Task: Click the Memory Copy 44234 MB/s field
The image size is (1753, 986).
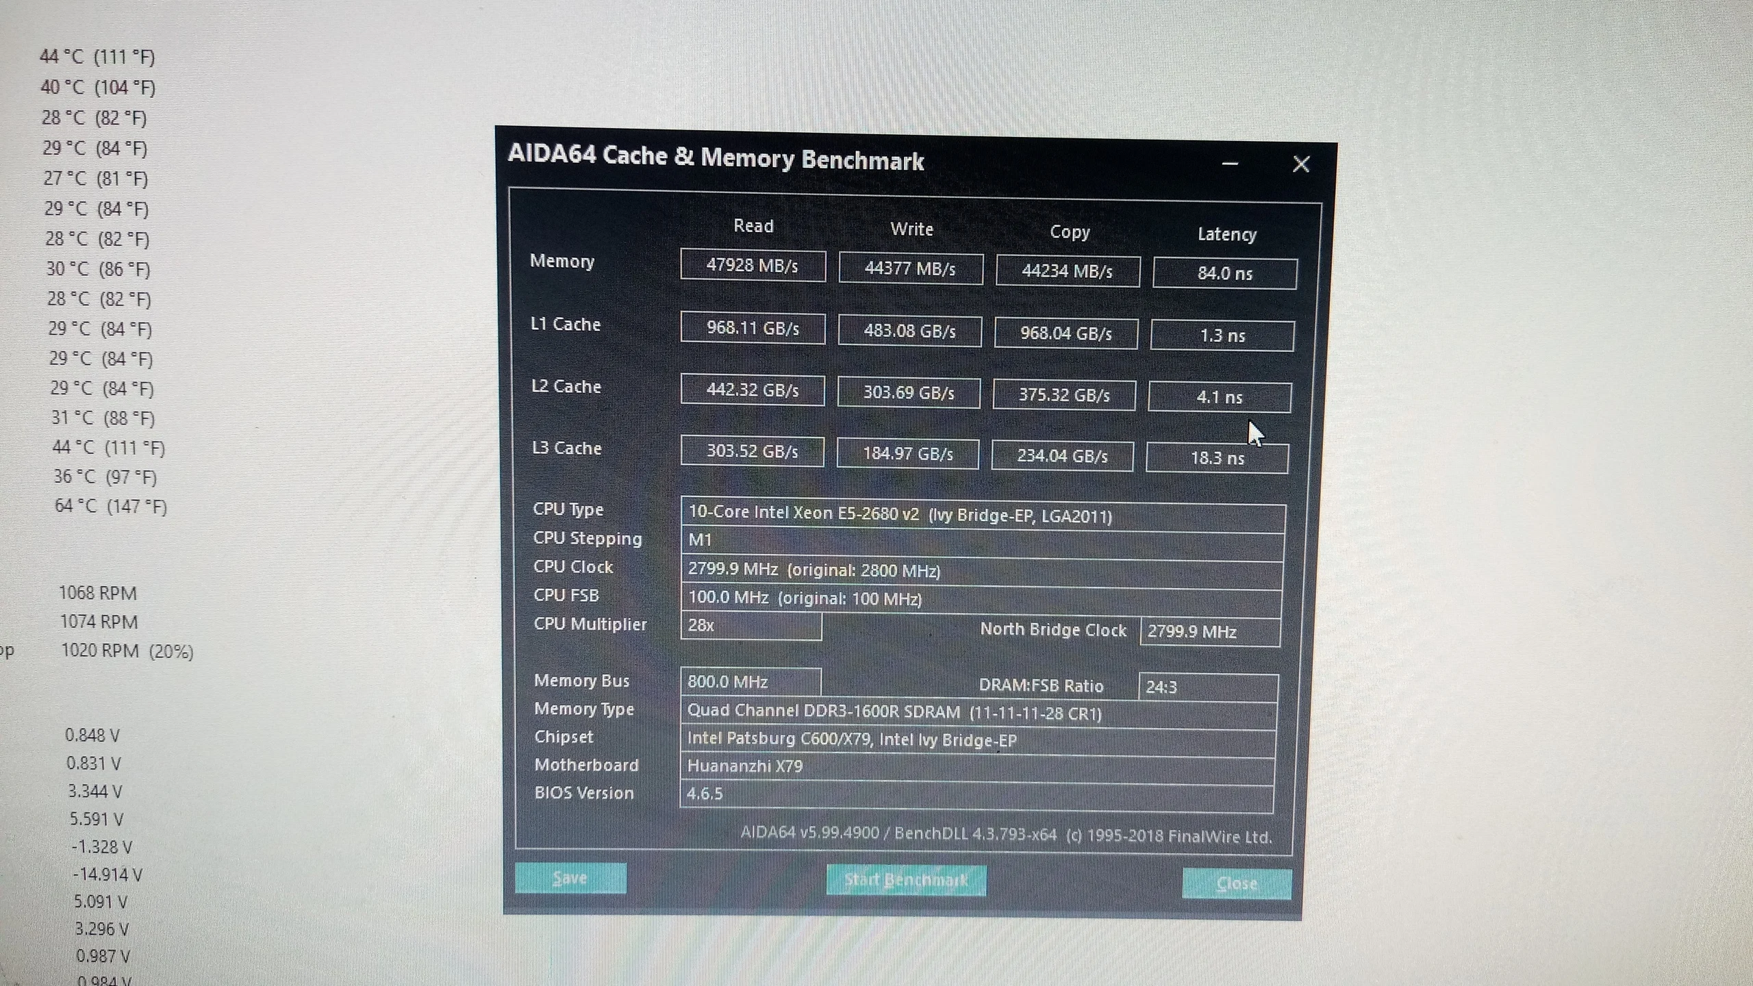Action: tap(1067, 271)
